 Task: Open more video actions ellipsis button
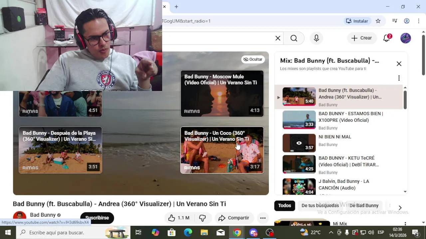pyautogui.click(x=263, y=218)
